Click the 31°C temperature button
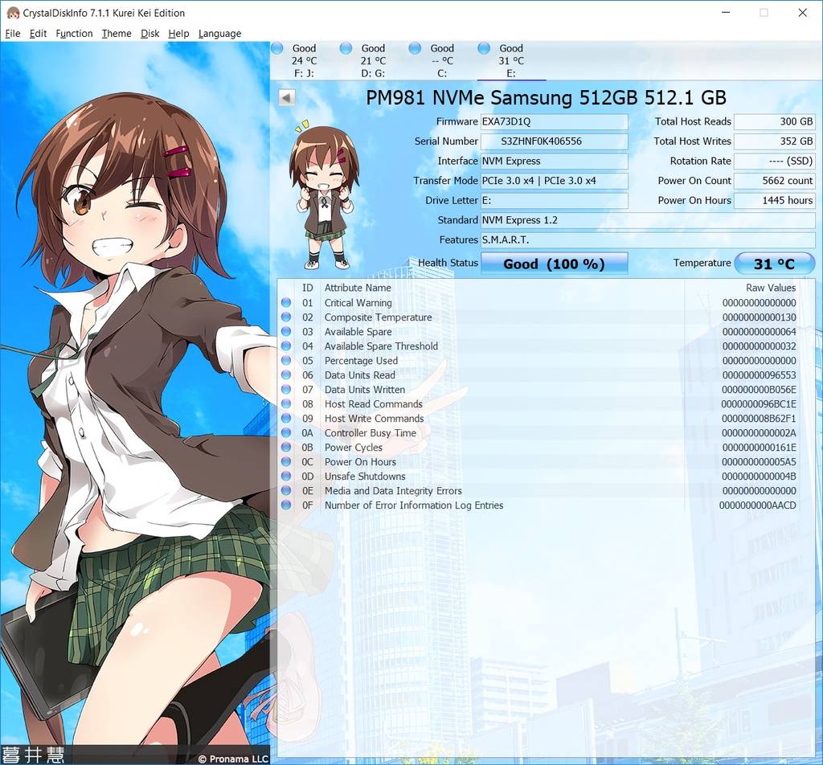Image resolution: width=823 pixels, height=765 pixels. click(774, 263)
